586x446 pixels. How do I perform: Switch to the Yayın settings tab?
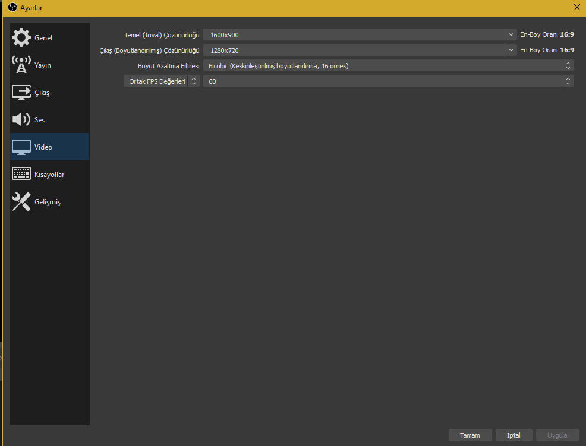point(50,65)
